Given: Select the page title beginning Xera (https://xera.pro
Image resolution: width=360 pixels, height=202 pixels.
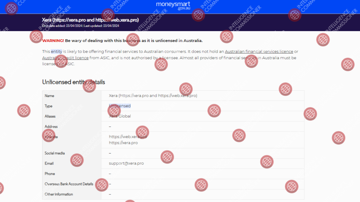Looking at the screenshot, I should coord(90,20).
